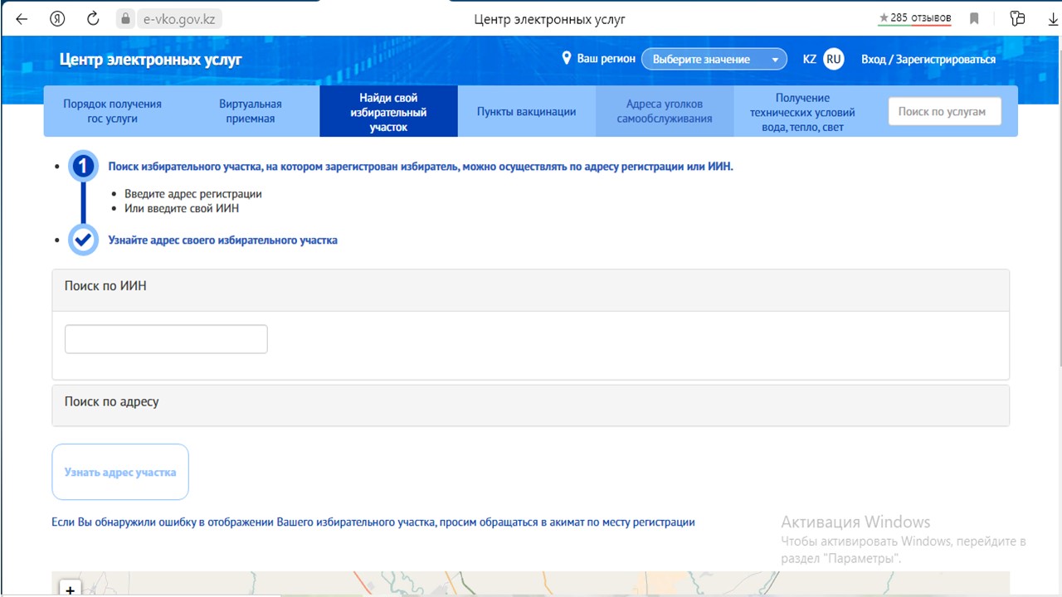Select the RU language button
This screenshot has height=597, width=1062.
(x=834, y=60)
